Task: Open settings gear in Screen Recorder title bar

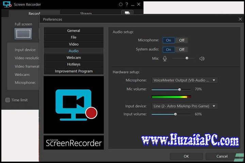Action: tap(120, 4)
